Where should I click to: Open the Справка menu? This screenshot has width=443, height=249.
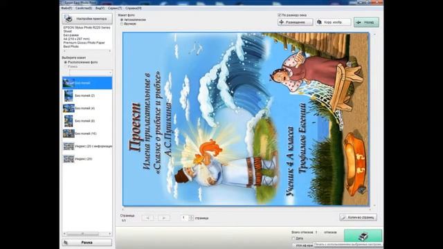pyautogui.click(x=134, y=8)
